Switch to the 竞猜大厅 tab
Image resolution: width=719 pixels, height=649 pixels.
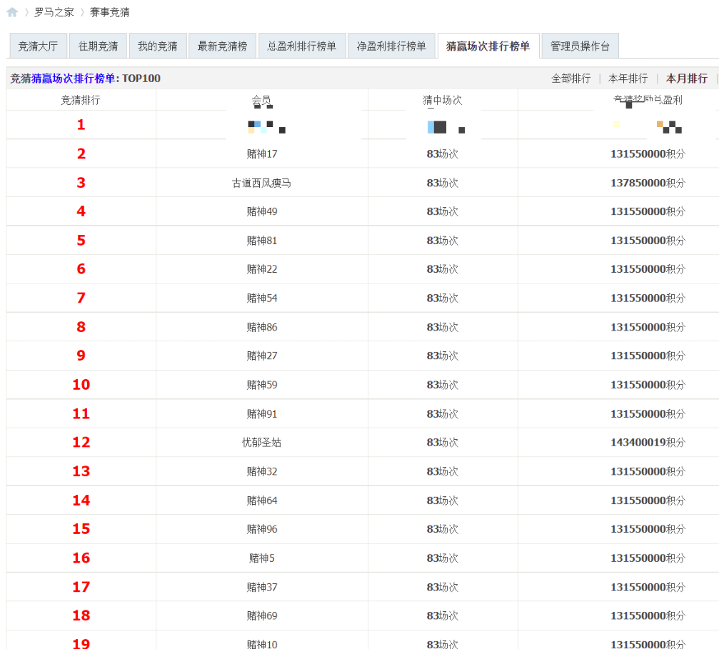pyautogui.click(x=38, y=46)
